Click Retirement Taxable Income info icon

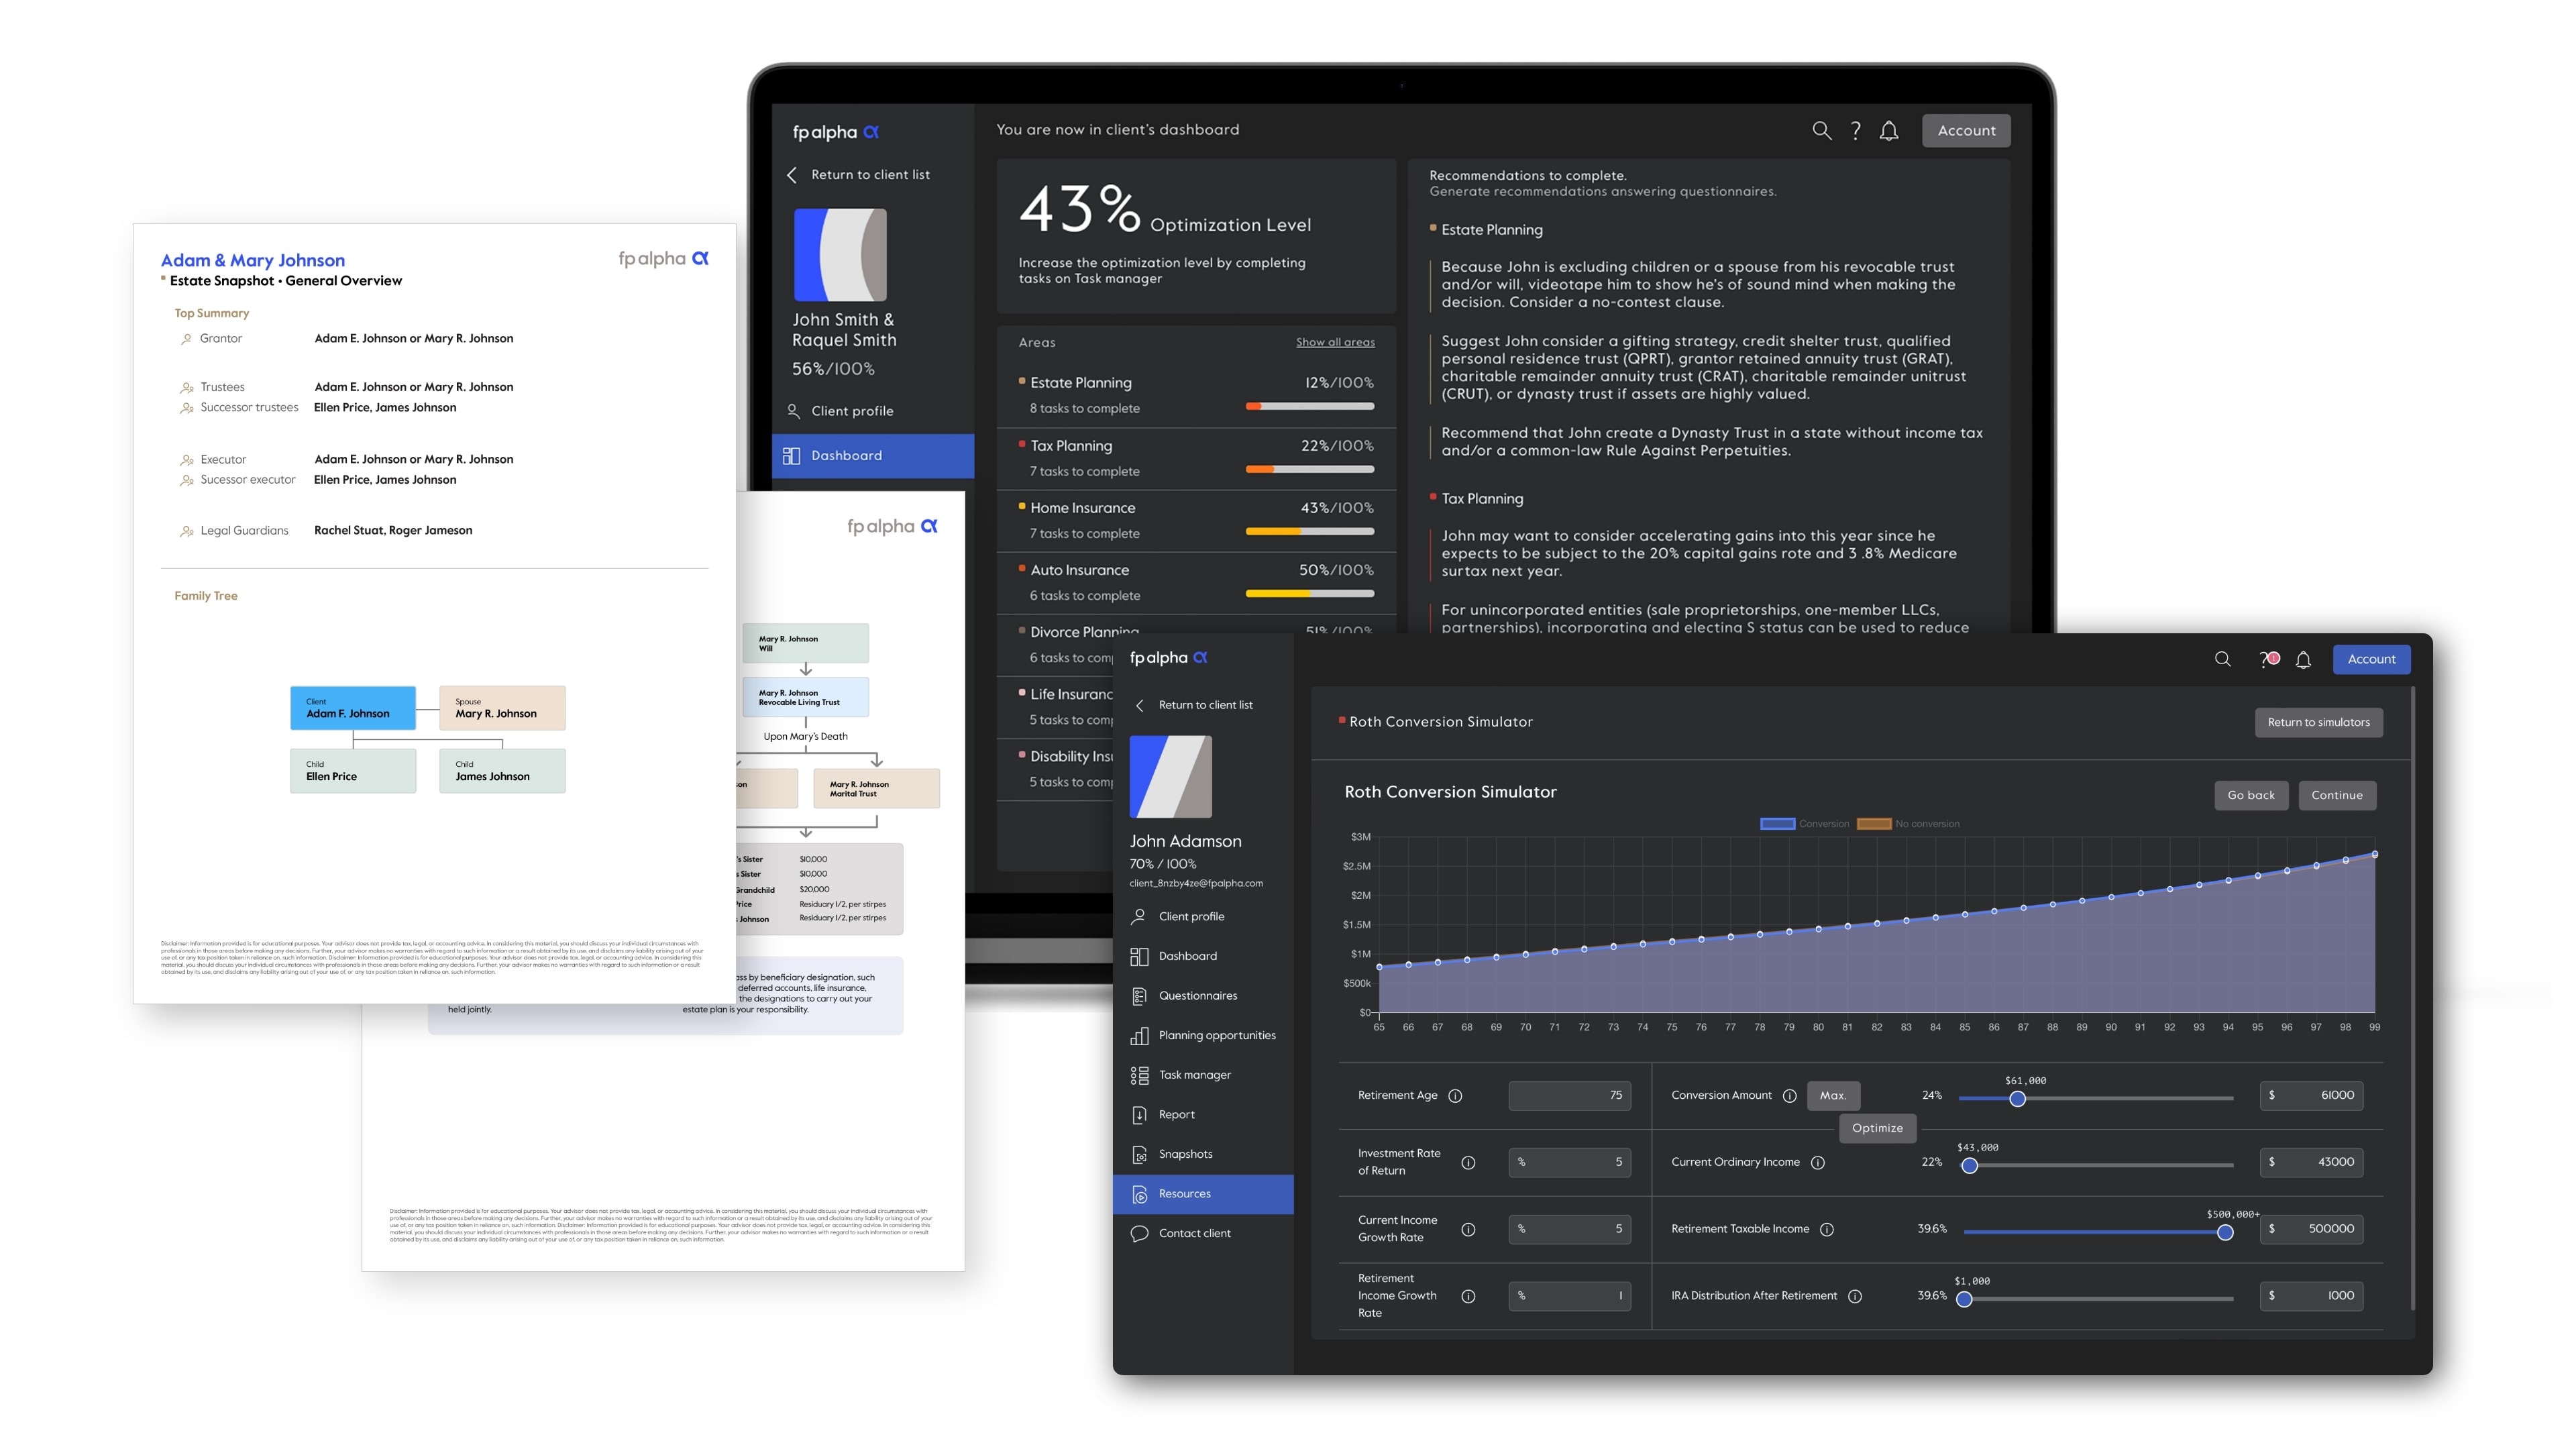pos(1827,1230)
